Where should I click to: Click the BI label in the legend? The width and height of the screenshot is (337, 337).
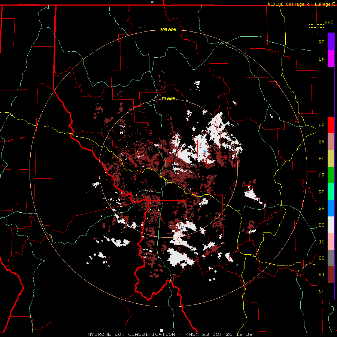coord(321,275)
